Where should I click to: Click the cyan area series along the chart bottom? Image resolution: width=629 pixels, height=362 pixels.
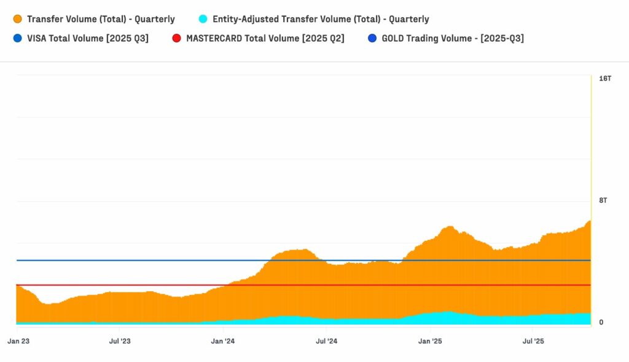pos(307,320)
